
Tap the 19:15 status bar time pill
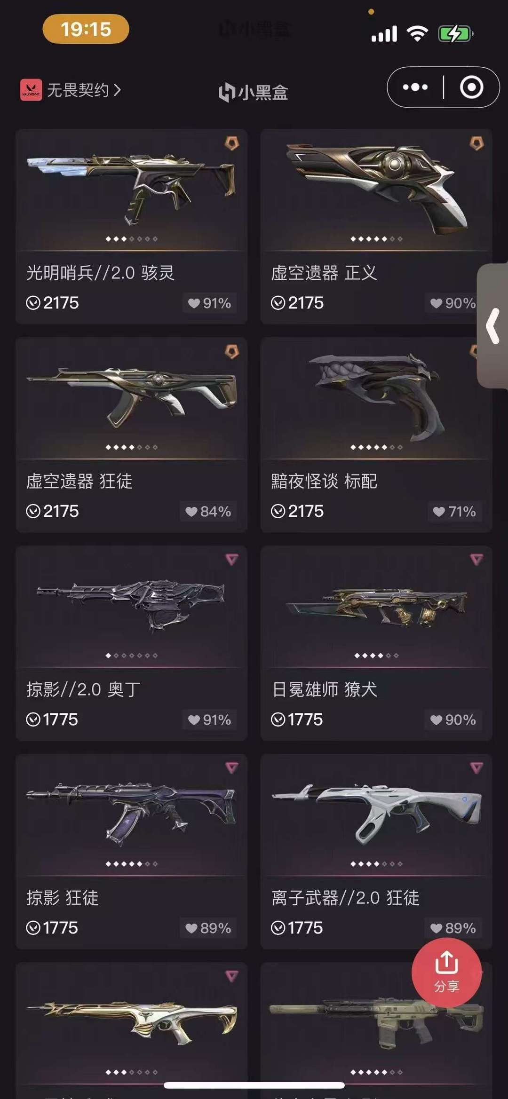(86, 29)
